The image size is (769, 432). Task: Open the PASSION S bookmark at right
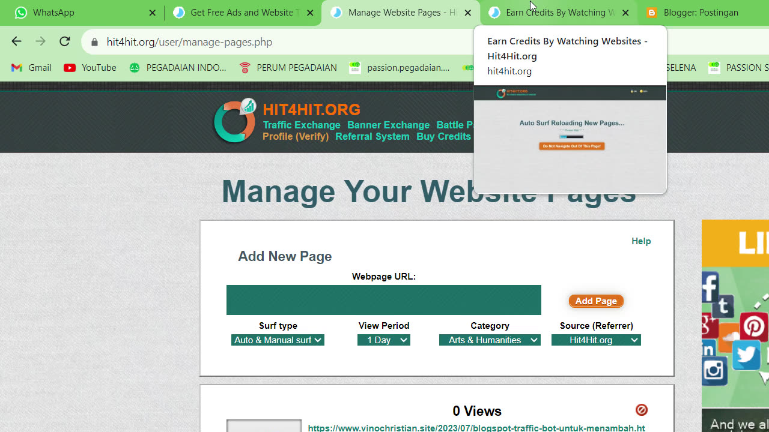pos(738,68)
